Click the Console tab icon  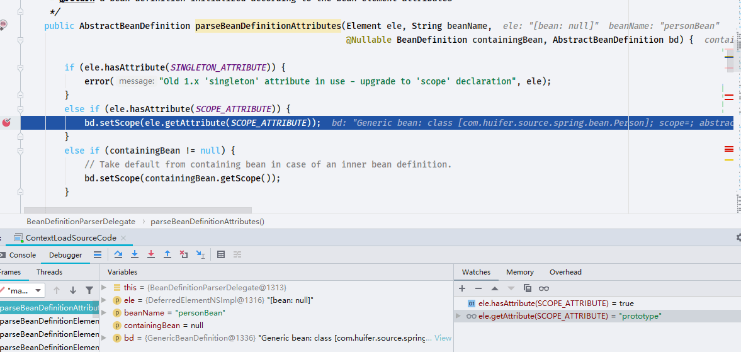click(3, 255)
